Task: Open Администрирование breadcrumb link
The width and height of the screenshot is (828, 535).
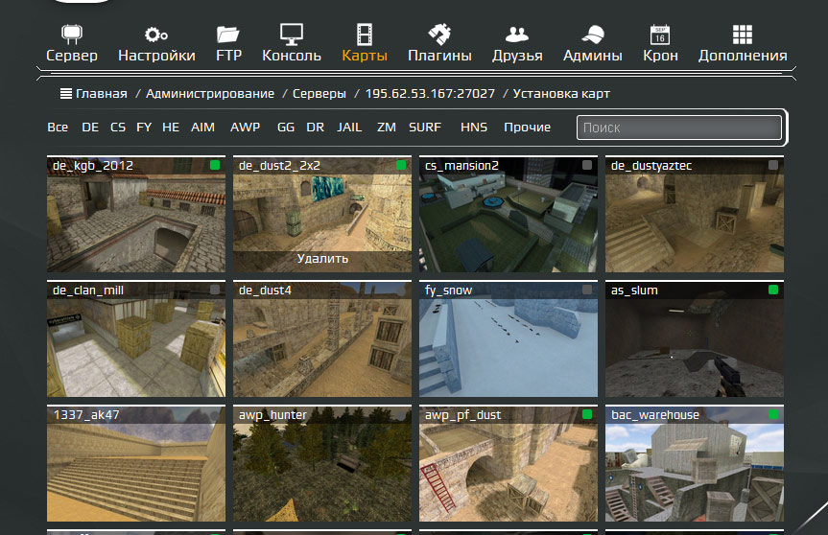Action: pos(210,94)
